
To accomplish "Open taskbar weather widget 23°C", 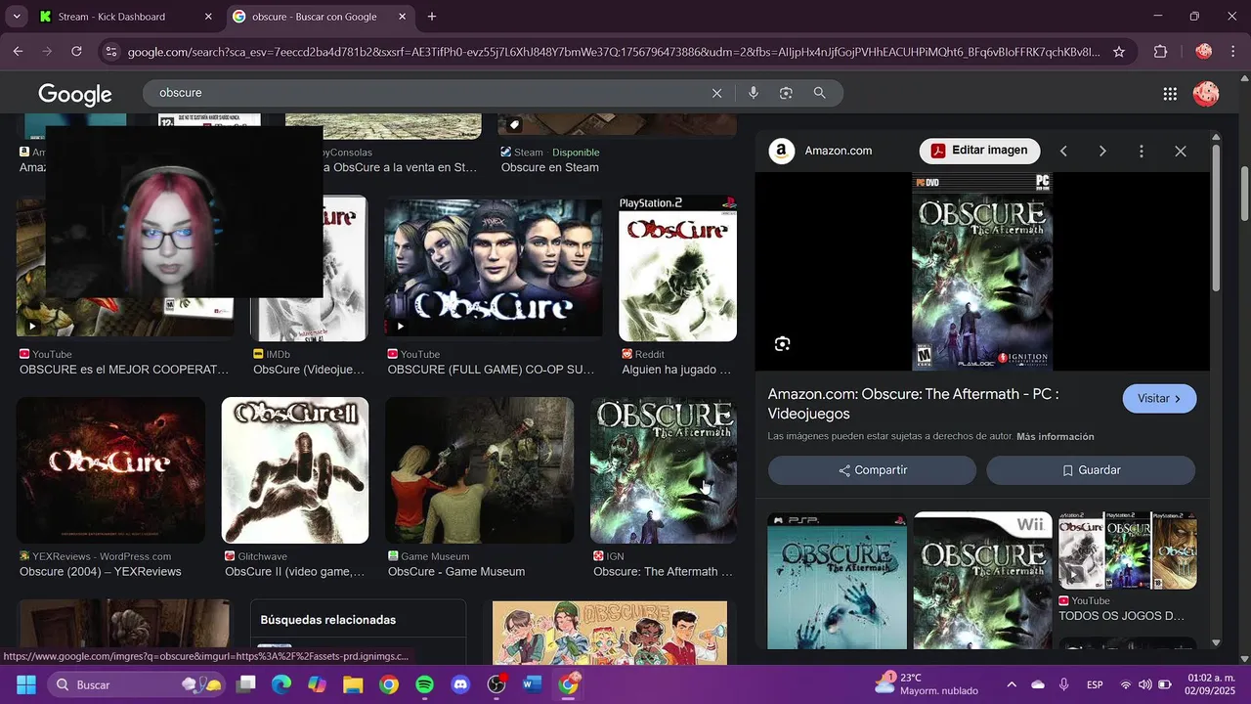I will pos(926,684).
